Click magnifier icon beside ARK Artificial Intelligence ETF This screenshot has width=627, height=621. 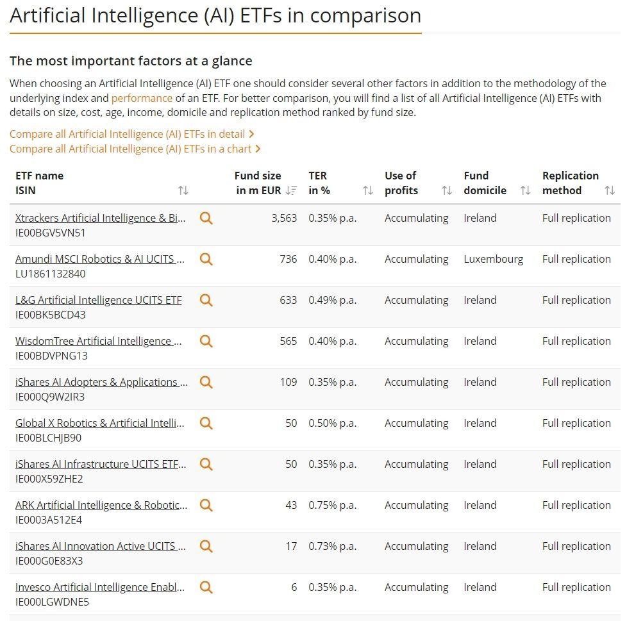coord(206,506)
